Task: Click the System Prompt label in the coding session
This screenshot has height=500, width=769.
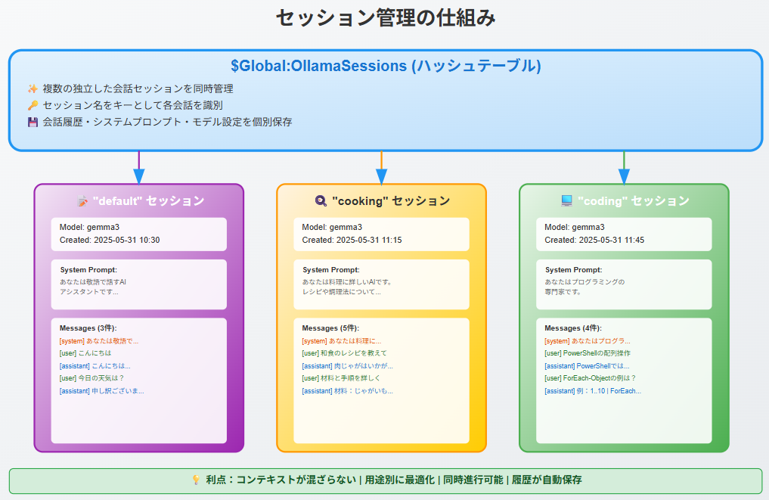Action: click(574, 270)
